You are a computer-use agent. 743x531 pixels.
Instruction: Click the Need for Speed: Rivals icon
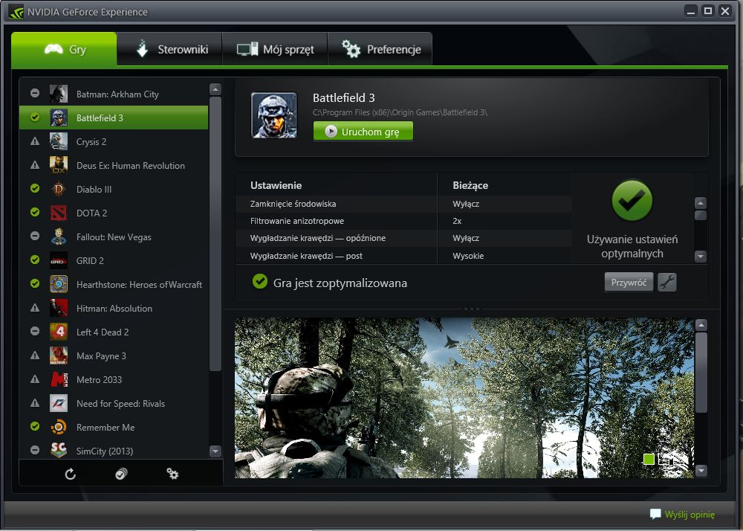(59, 404)
